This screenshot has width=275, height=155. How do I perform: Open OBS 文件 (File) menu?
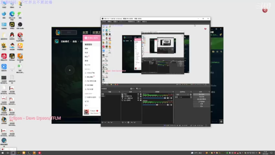(104, 22)
